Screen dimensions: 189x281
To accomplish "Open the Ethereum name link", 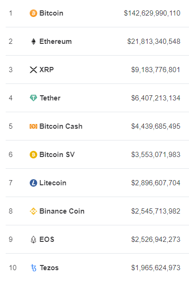I will [x=56, y=41].
